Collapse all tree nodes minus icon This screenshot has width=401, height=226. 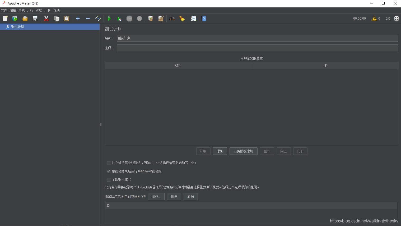pyautogui.click(x=88, y=19)
